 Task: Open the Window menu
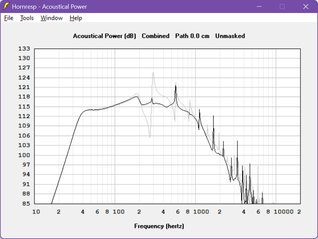pos(52,18)
